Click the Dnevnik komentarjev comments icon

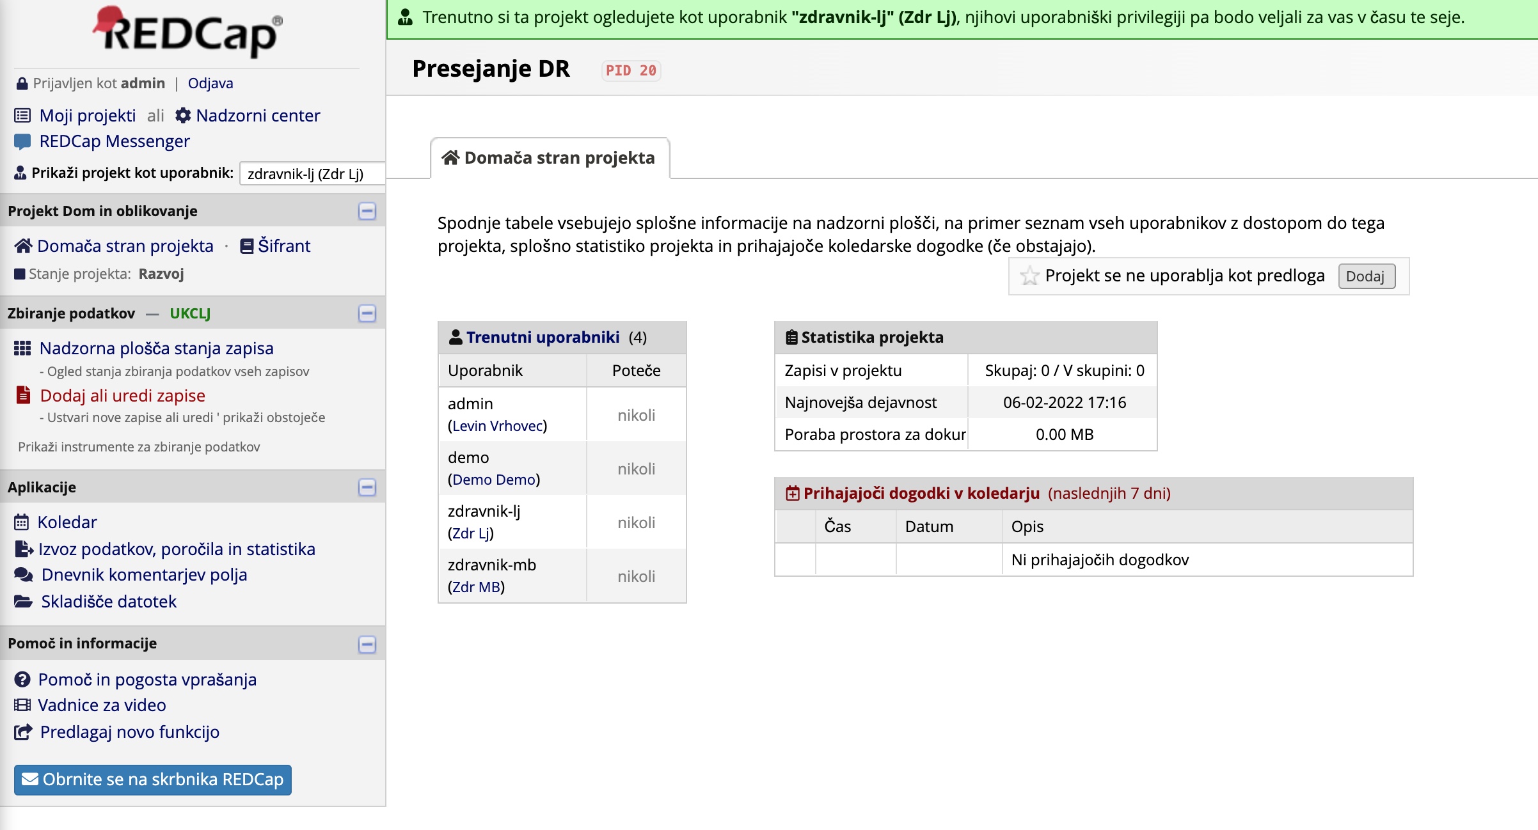(x=24, y=575)
